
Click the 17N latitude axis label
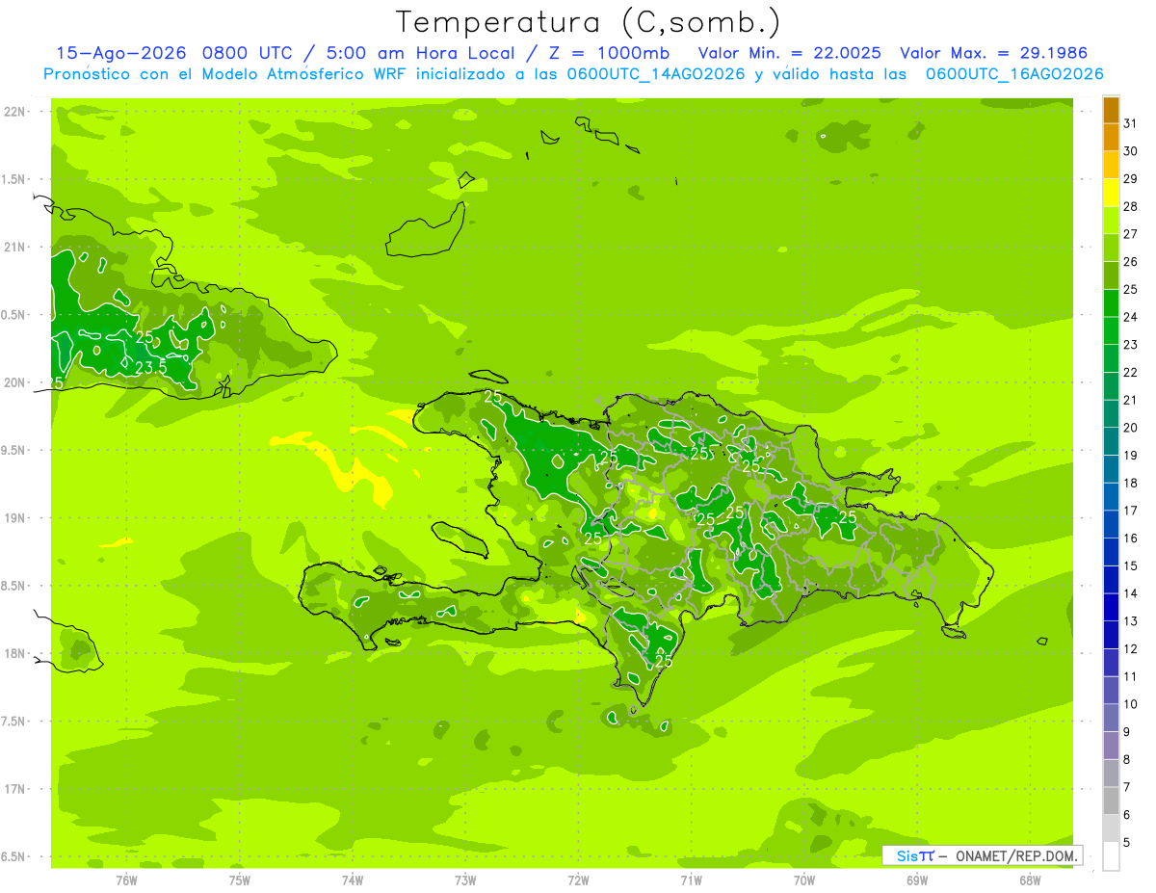[x=14, y=789]
